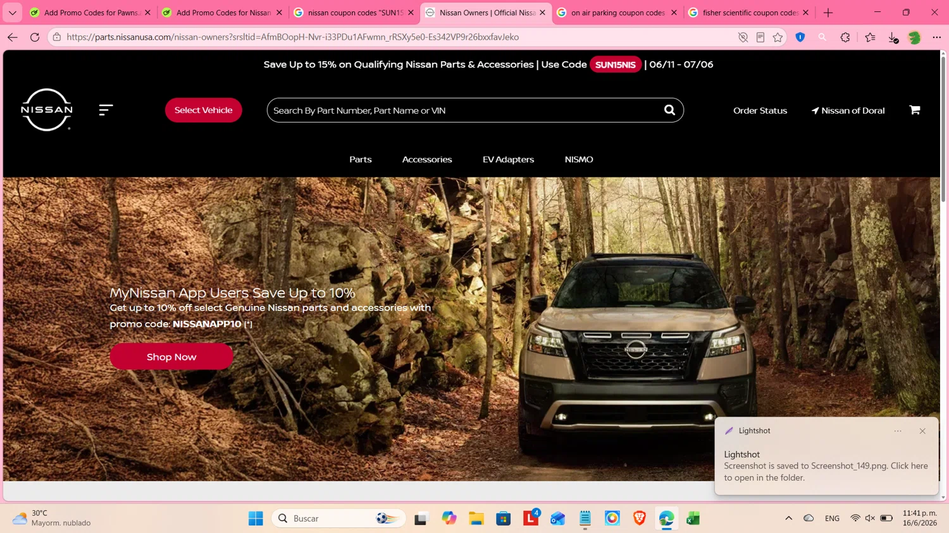Open browser extensions puzzle icon
The image size is (949, 533).
845,37
